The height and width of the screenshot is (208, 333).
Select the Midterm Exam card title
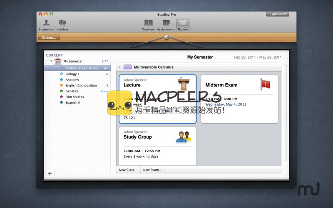(221, 85)
